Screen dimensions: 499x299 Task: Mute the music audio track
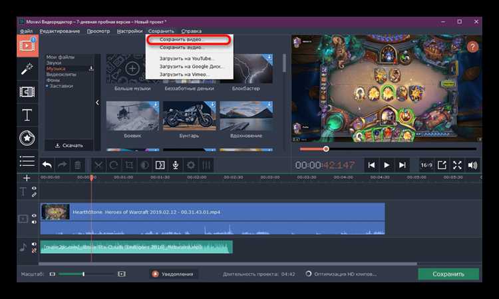[34, 244]
